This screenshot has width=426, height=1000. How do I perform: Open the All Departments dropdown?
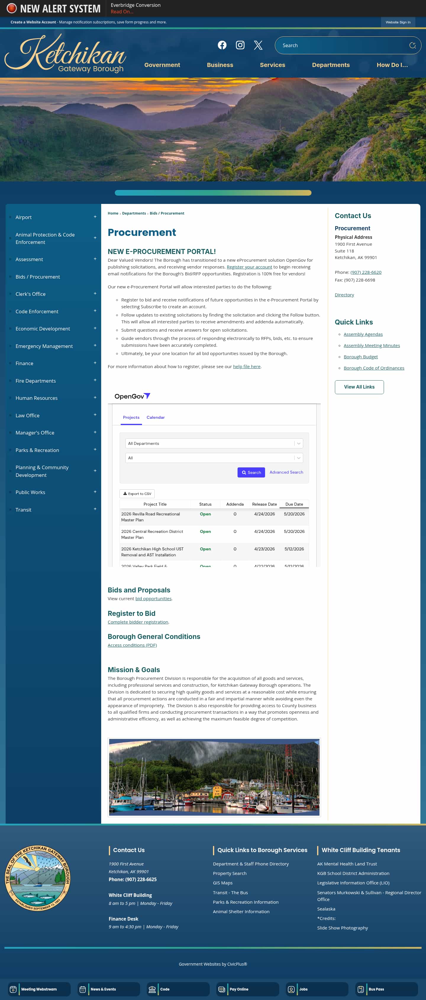(x=214, y=443)
